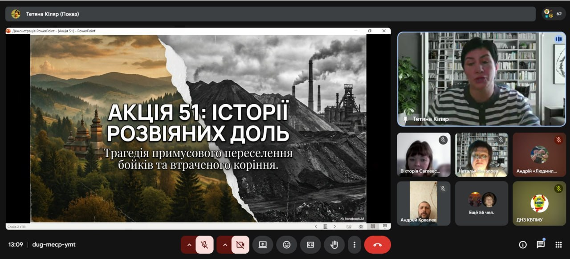Go to the next slide arrow
The height and width of the screenshot is (259, 570).
click(x=335, y=227)
